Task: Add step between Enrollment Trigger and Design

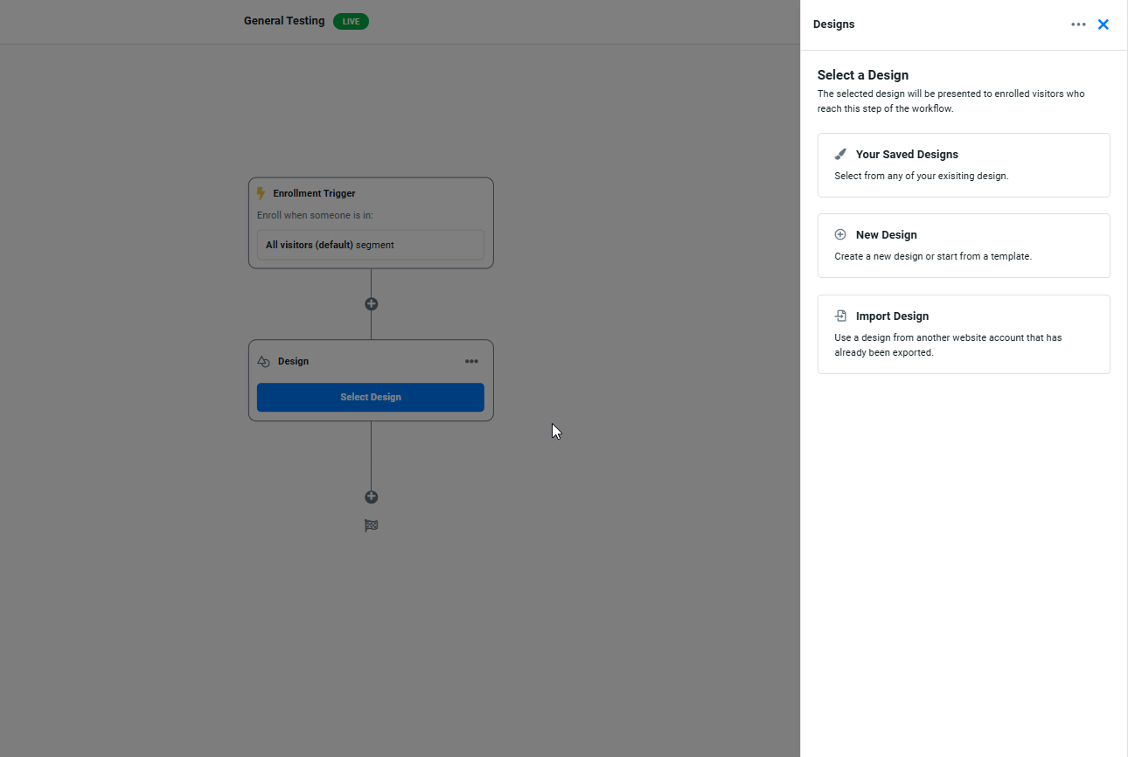Action: tap(371, 304)
